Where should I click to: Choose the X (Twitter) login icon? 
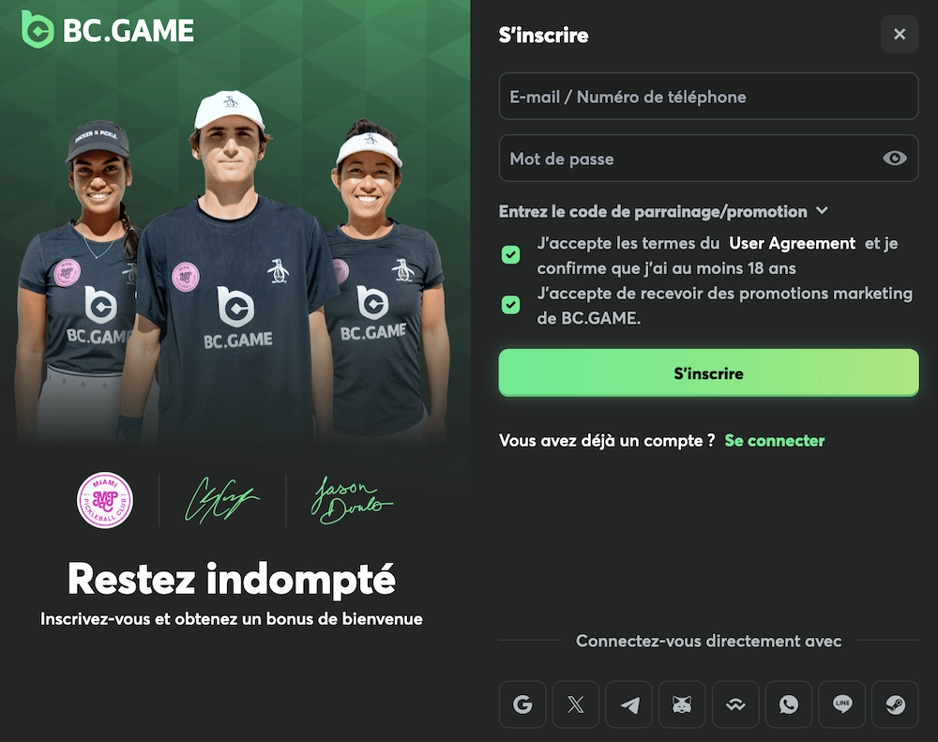click(576, 704)
